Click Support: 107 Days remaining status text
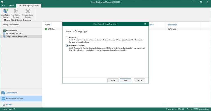Image resolution: width=211 pixels, height=111 pixels. (x=198, y=109)
